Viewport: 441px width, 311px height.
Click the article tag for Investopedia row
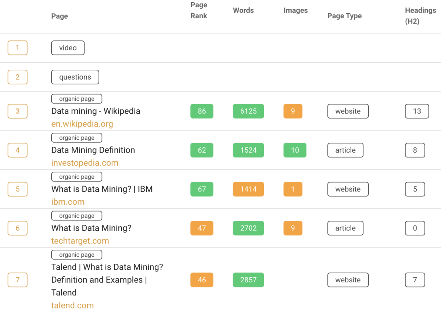345,150
